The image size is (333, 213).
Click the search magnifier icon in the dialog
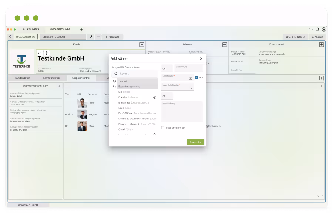pos(116,74)
